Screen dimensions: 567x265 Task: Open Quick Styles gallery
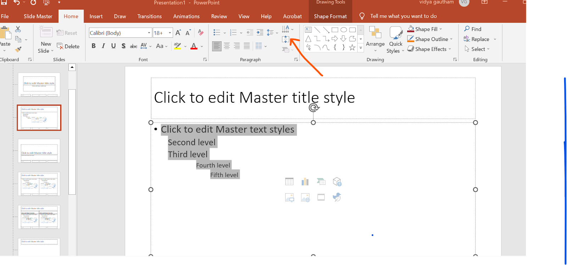click(x=396, y=39)
